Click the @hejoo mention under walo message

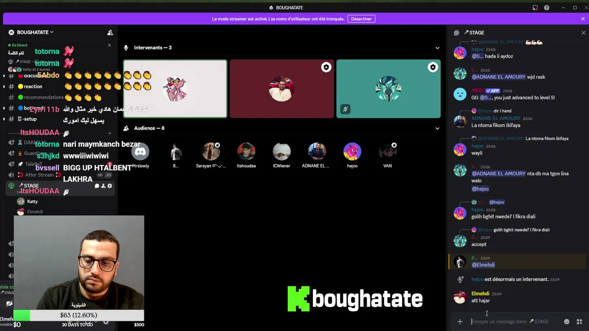(480, 189)
